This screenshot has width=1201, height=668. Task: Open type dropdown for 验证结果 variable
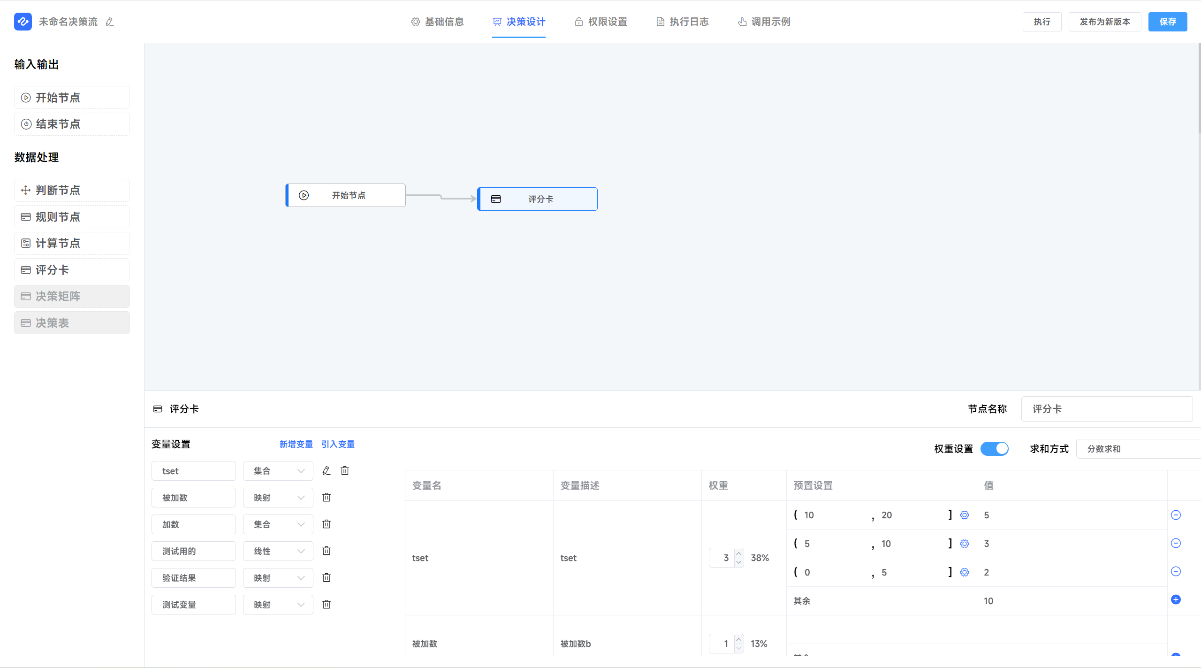[x=278, y=578]
